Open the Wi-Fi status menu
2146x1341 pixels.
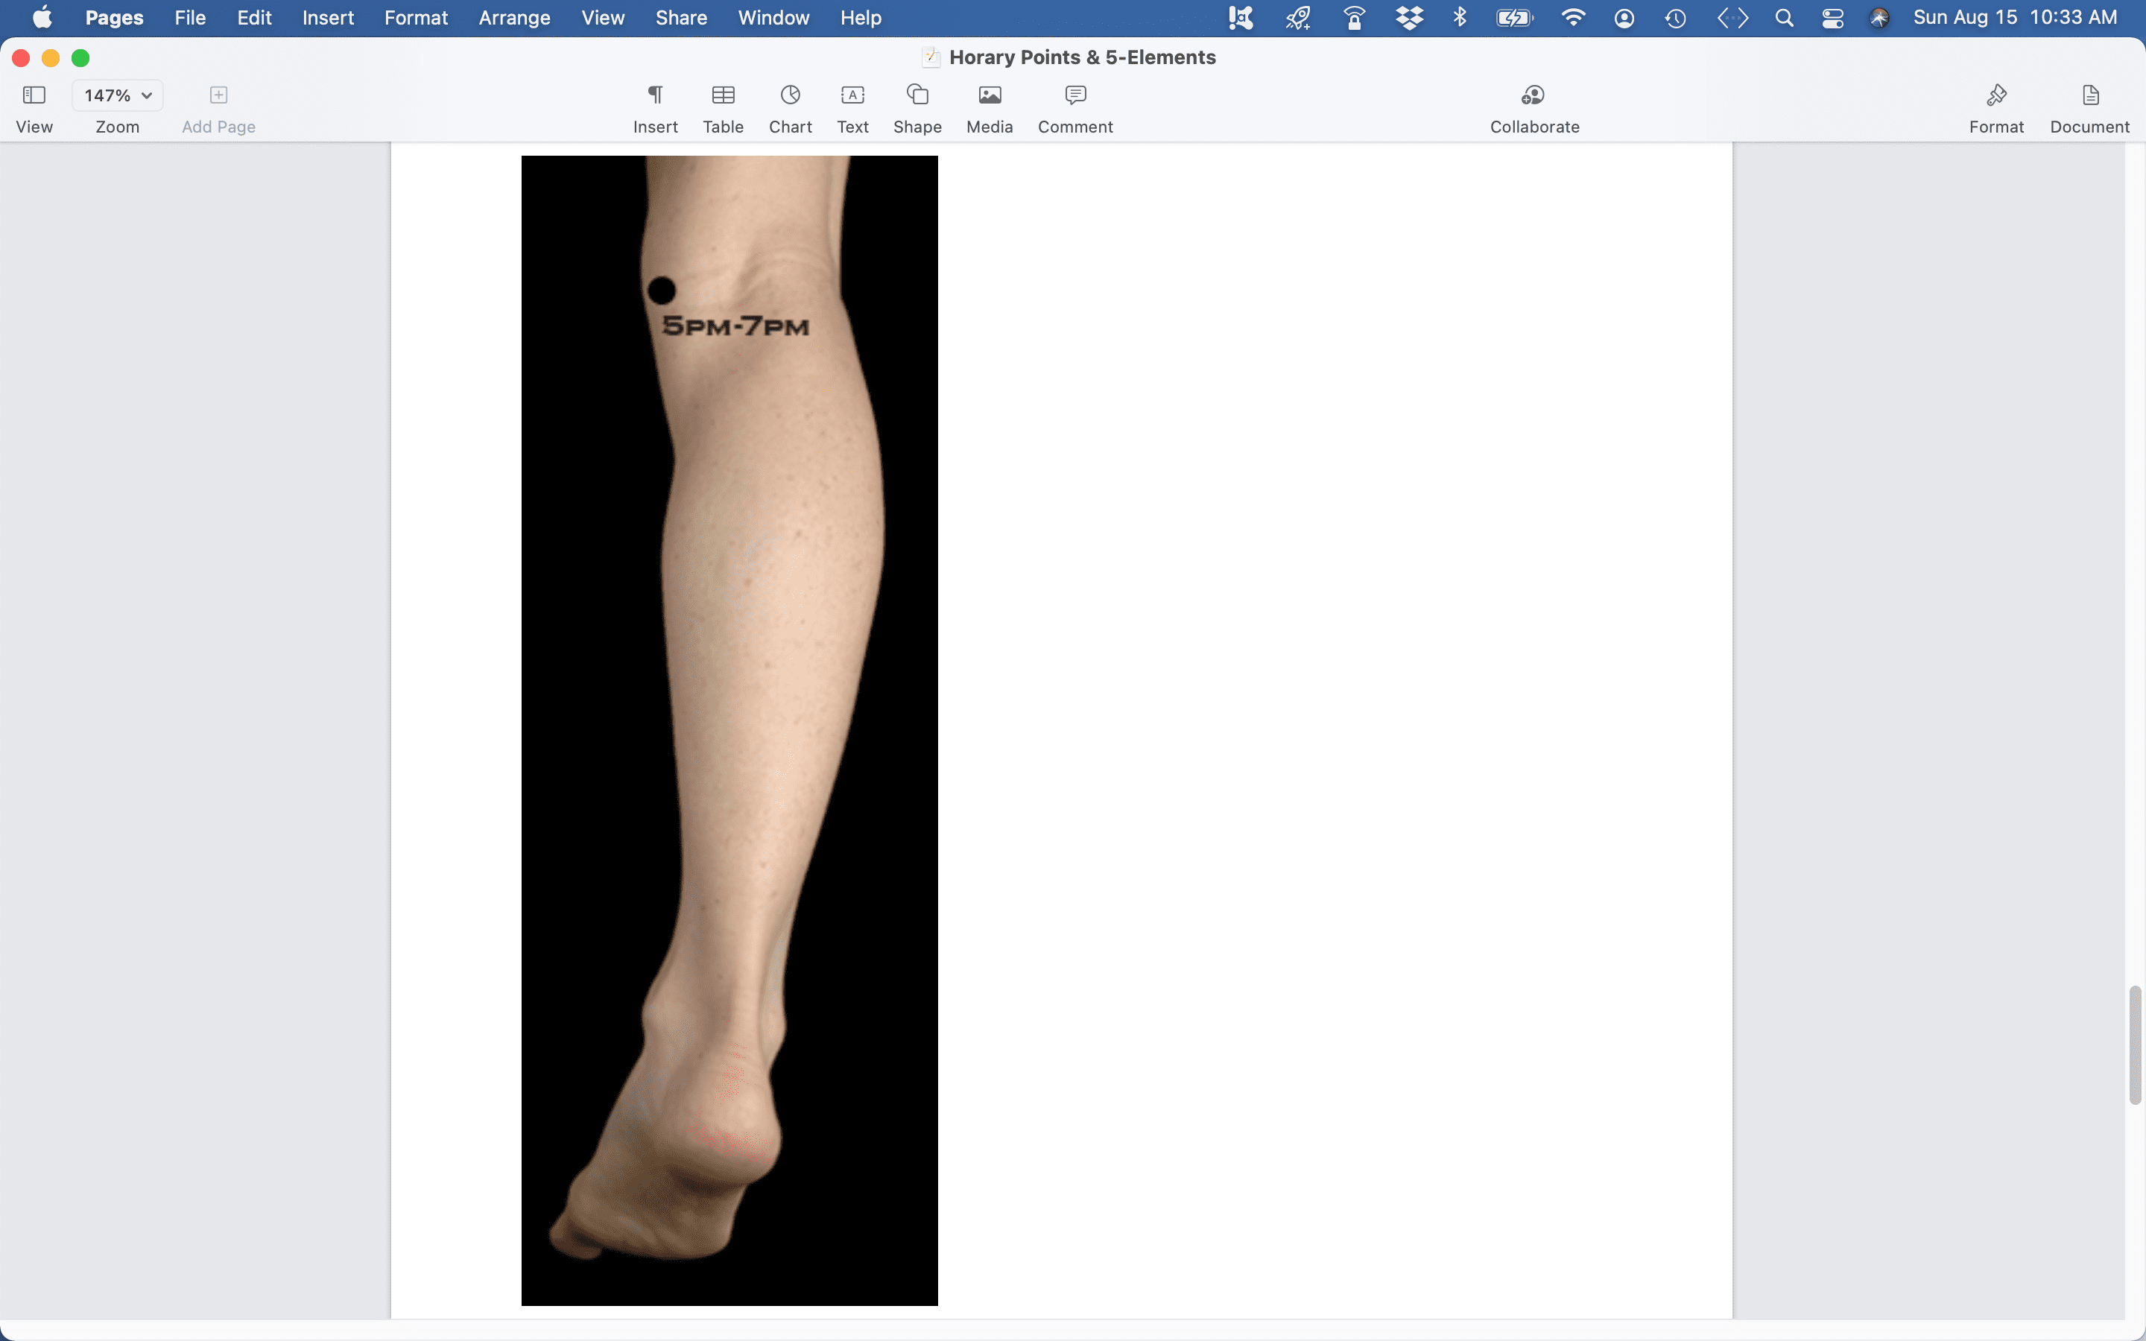click(1572, 18)
